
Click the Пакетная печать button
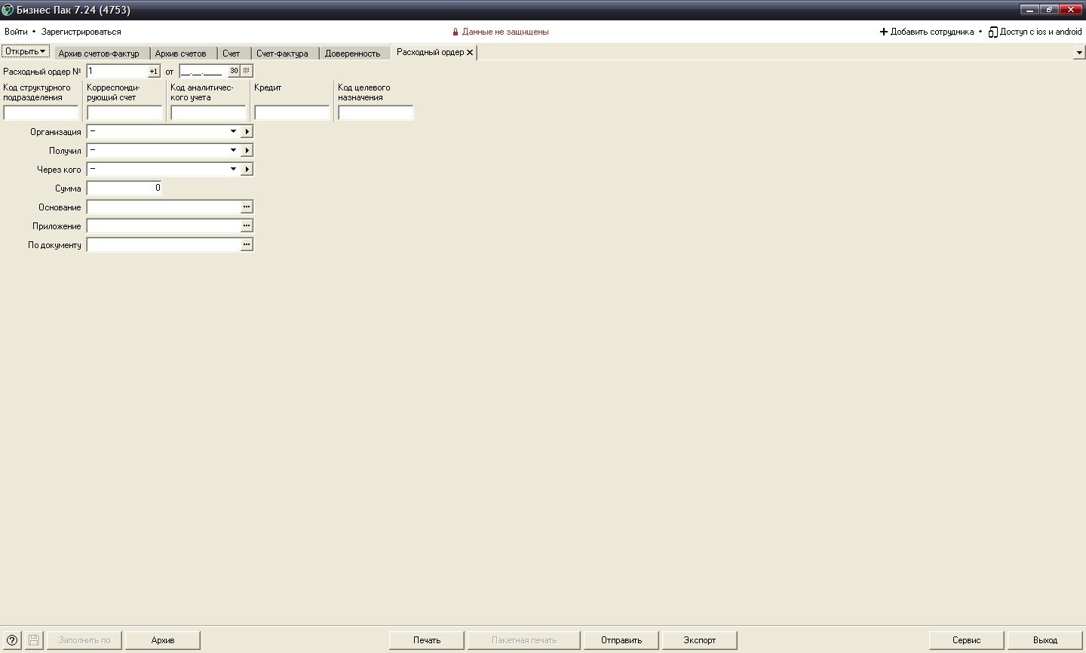pos(524,640)
